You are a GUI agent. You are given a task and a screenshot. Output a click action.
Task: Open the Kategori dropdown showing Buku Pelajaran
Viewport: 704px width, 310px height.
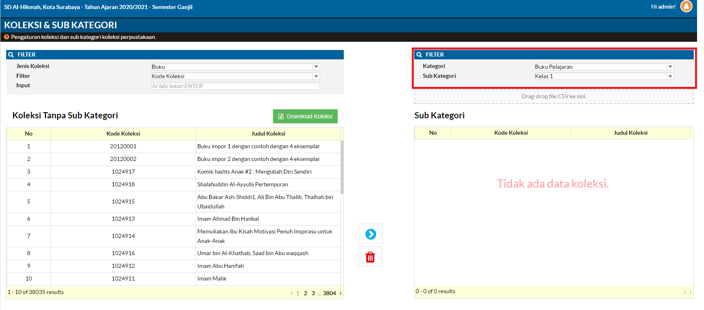[x=604, y=67]
